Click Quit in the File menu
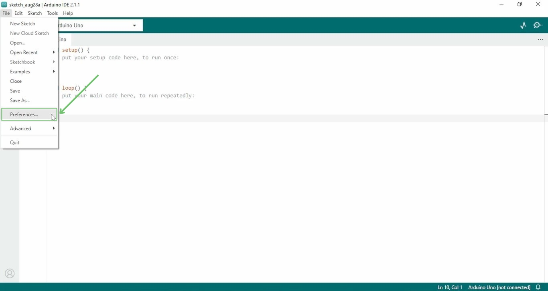548x291 pixels. point(14,142)
